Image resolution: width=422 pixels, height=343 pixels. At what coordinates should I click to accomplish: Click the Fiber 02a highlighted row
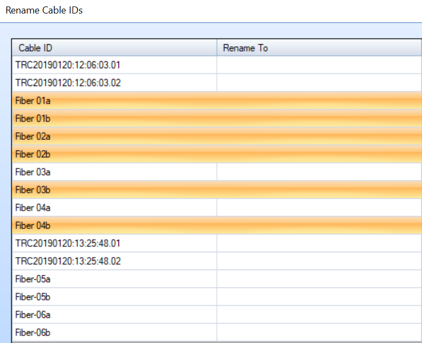(x=217, y=137)
